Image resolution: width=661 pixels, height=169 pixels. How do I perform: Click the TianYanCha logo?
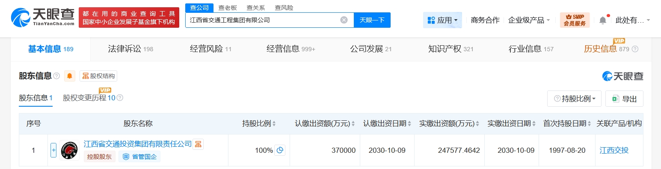(x=42, y=17)
